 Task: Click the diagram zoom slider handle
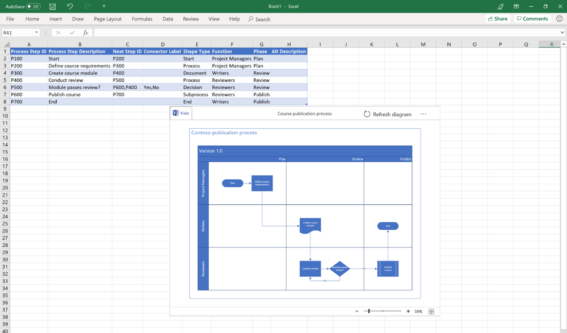[369, 311]
